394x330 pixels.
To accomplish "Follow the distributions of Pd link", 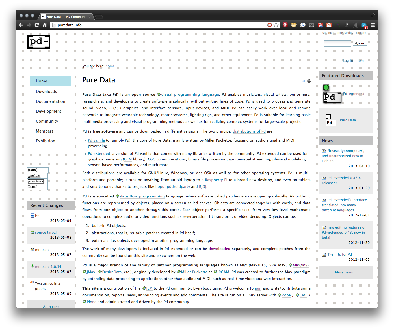I will click(249, 131).
